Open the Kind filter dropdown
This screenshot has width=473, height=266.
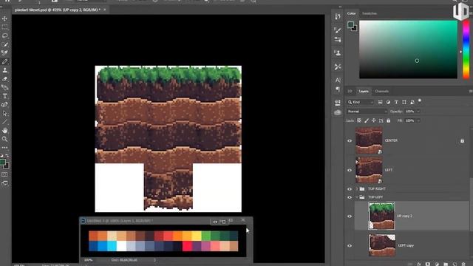click(x=361, y=102)
